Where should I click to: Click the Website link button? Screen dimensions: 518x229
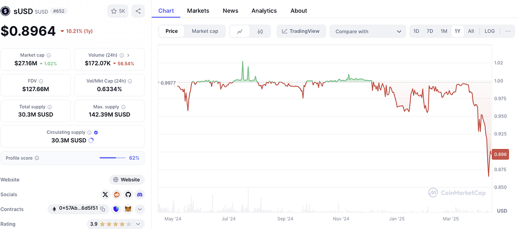[x=127, y=179]
